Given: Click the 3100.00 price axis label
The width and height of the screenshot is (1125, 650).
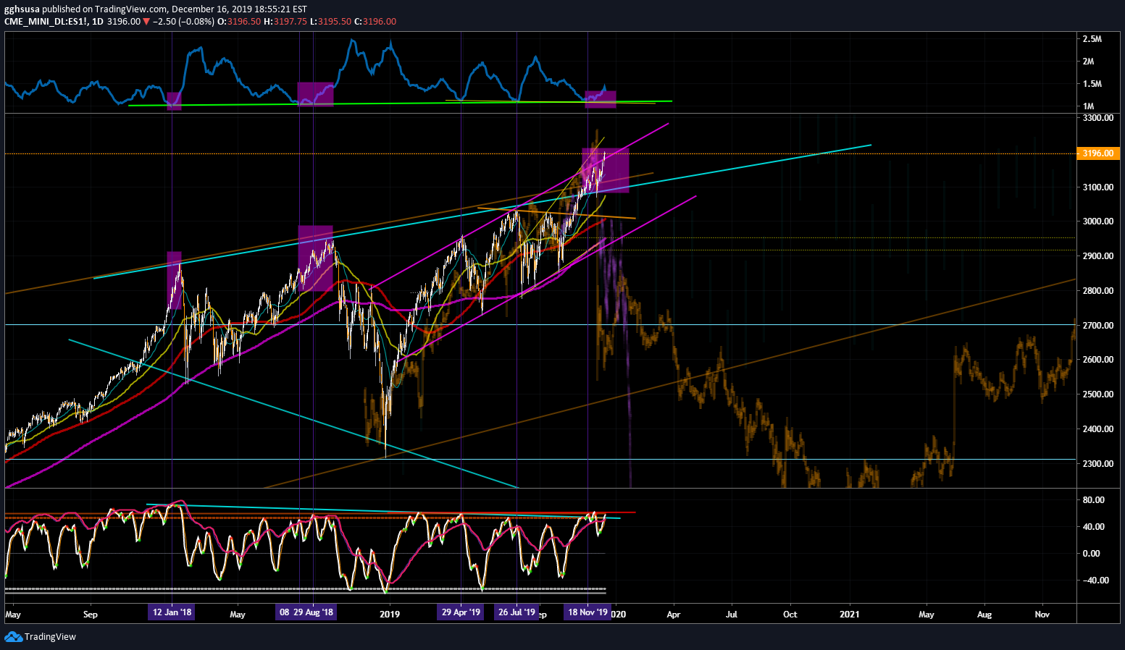Looking at the screenshot, I should coord(1098,187).
